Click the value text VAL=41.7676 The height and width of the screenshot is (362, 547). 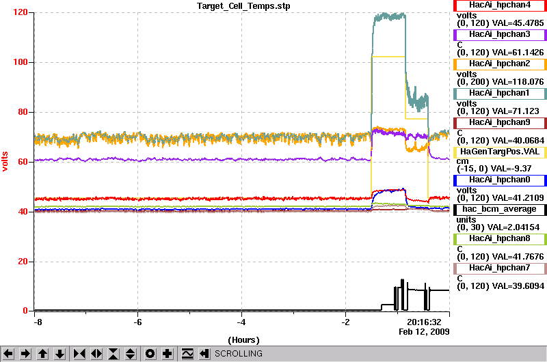pos(518,256)
